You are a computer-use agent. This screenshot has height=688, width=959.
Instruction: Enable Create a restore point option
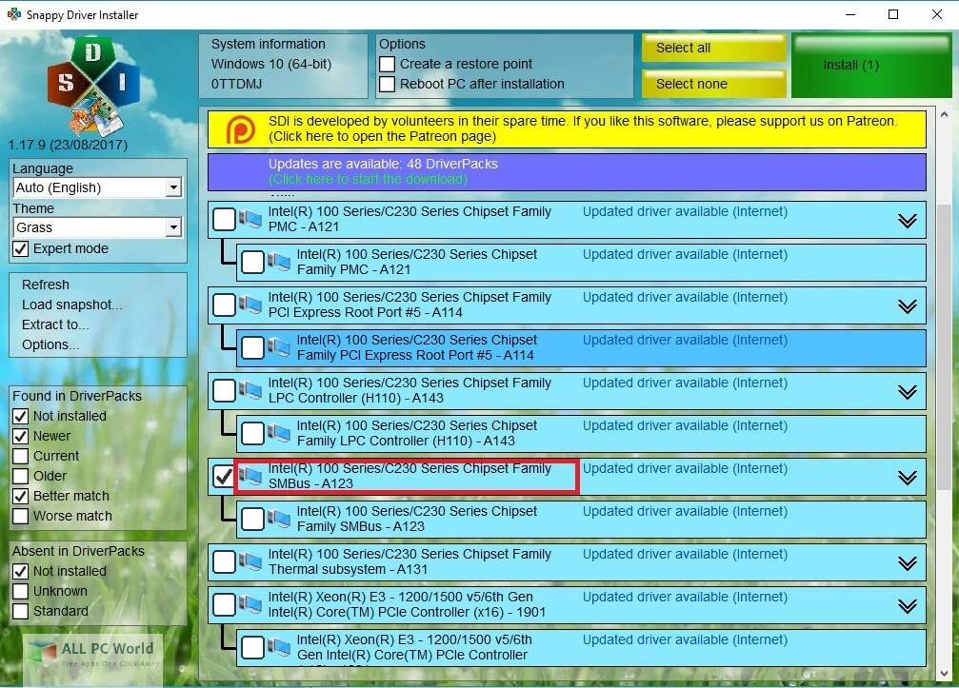[x=388, y=64]
